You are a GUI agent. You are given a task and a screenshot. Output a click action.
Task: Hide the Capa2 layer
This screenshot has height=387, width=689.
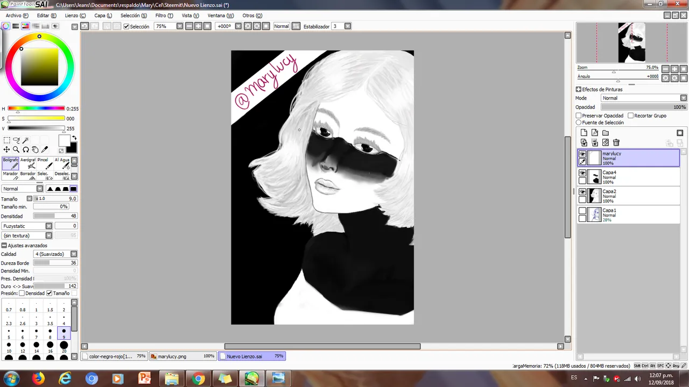582,192
